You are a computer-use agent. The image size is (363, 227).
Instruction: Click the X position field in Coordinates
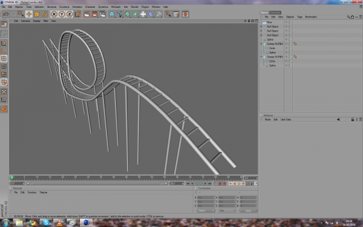click(x=206, y=197)
